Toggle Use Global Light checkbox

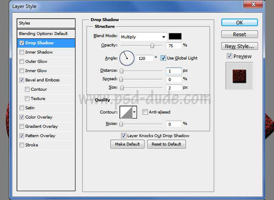tap(163, 58)
